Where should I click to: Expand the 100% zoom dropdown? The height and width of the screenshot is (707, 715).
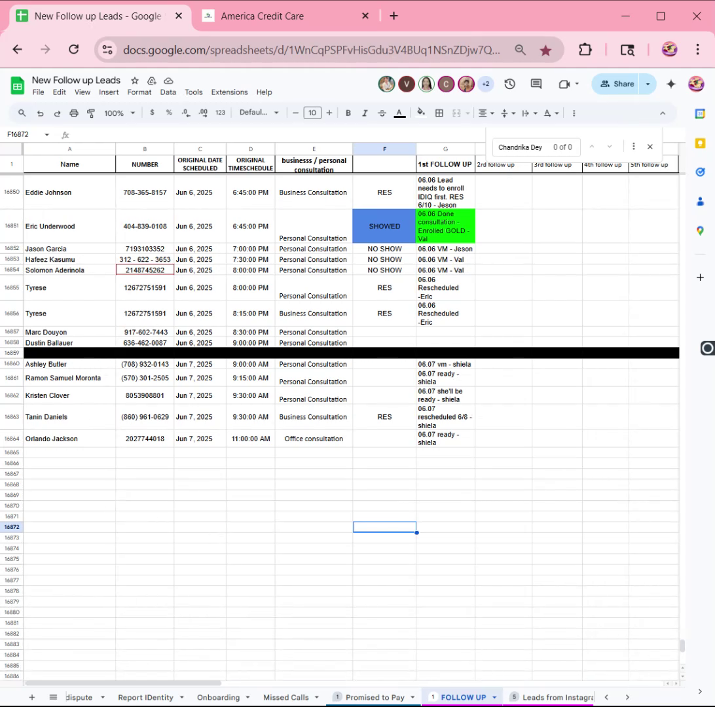click(x=119, y=113)
